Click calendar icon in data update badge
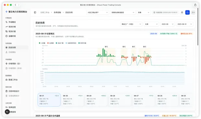This screenshot has height=119, width=201. (154, 12)
